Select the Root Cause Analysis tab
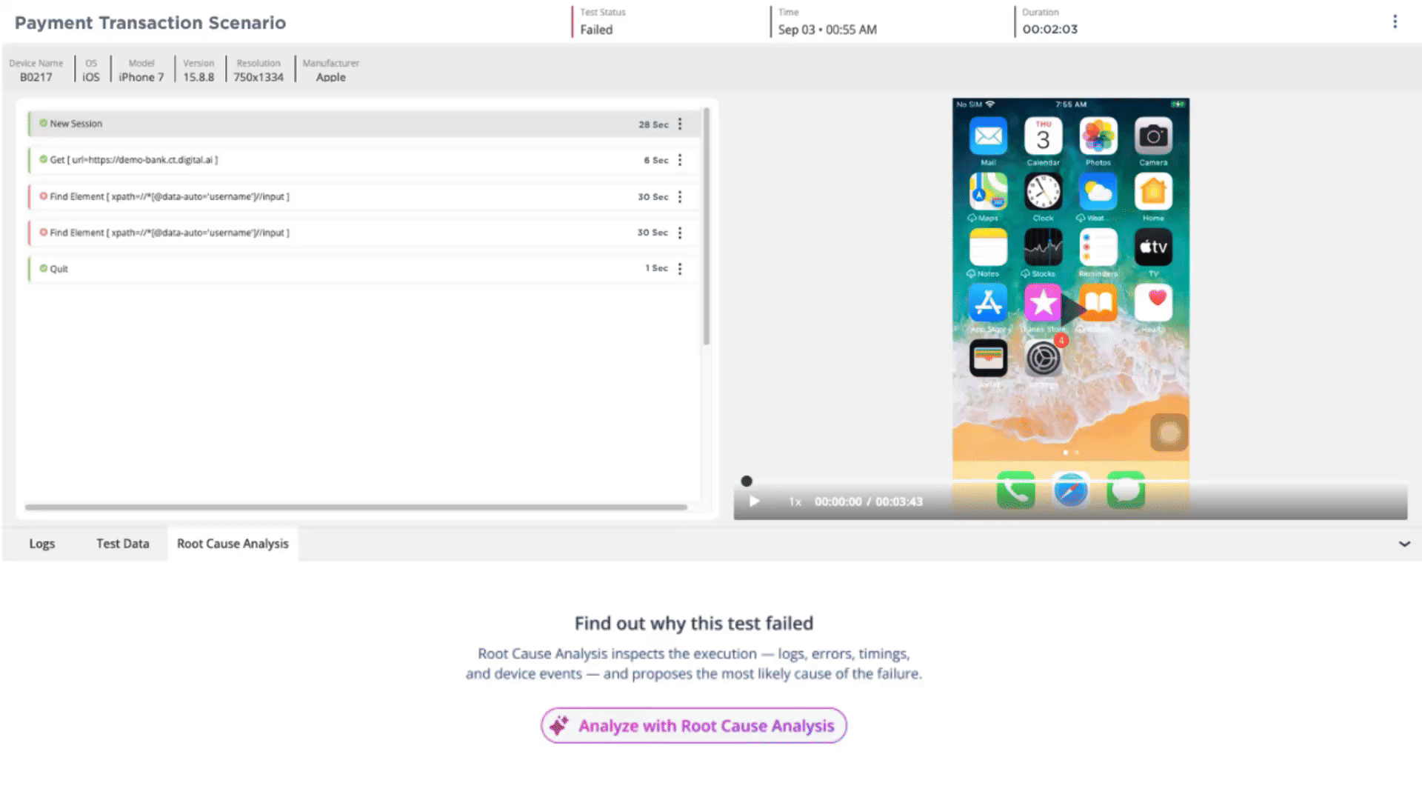 click(233, 544)
